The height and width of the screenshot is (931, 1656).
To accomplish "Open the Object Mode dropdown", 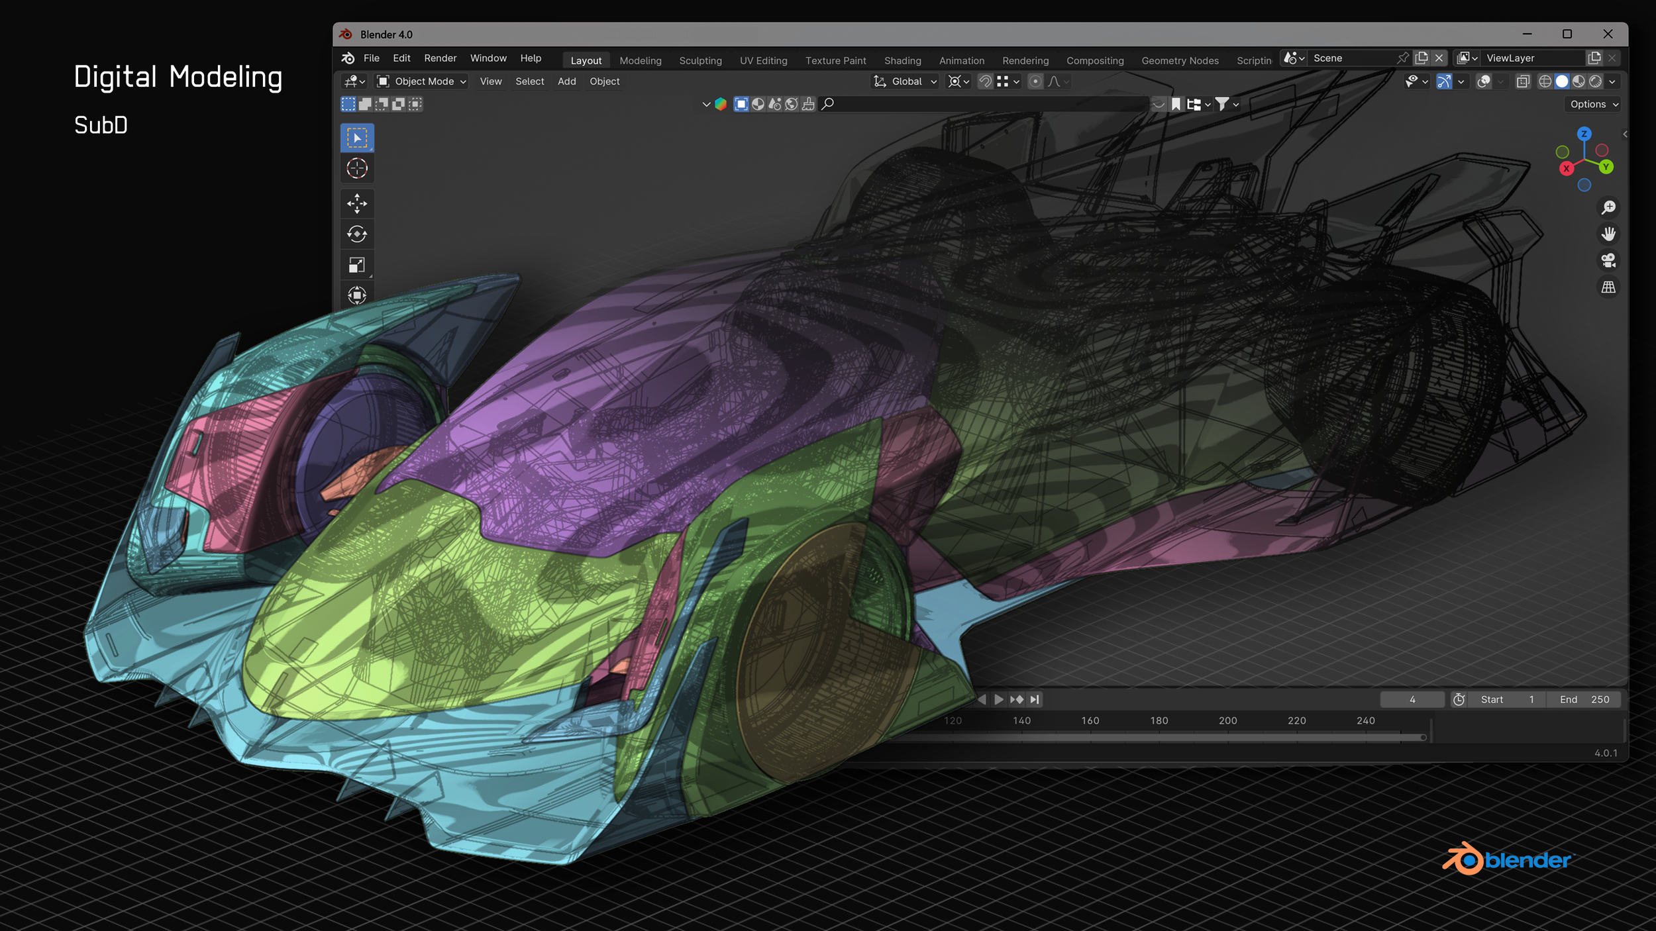I will [421, 81].
